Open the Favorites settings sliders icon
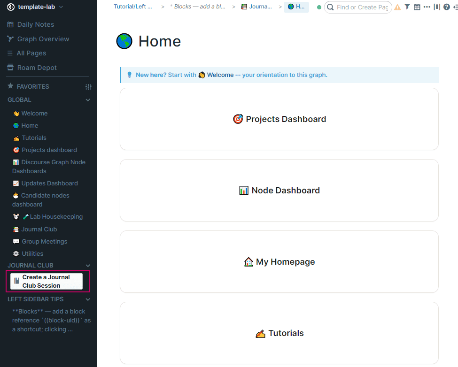The height and width of the screenshot is (367, 458). coord(88,87)
